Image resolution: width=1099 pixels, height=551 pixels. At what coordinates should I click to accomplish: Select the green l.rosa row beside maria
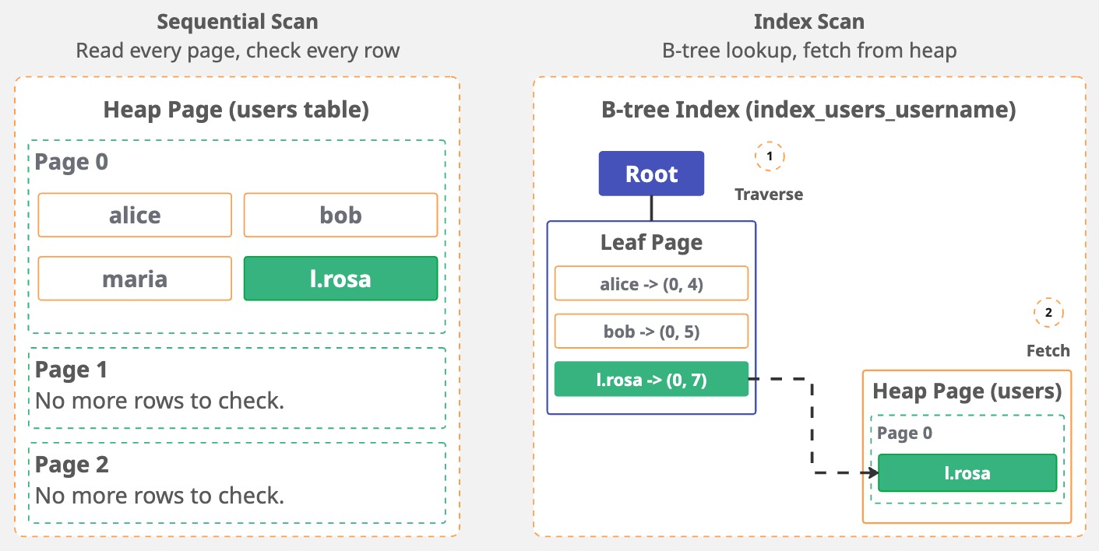pyautogui.click(x=340, y=279)
